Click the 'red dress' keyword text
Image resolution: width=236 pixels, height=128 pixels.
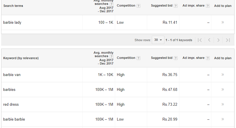11,104
